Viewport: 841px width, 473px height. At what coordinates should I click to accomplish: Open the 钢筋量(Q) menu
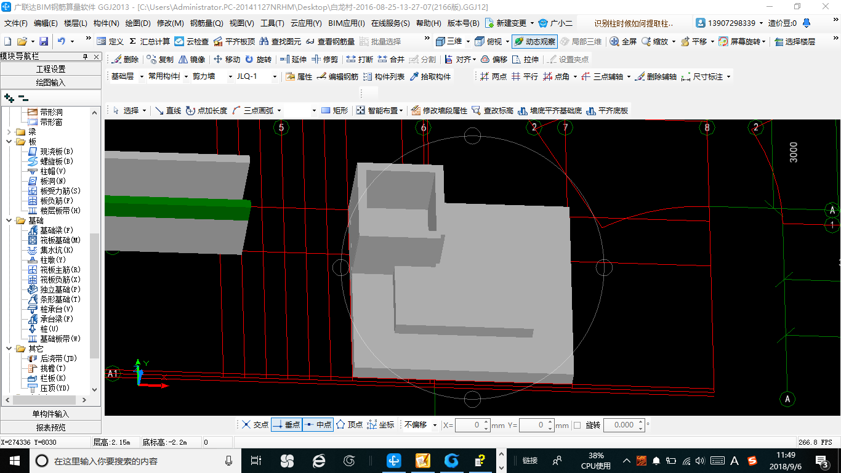coord(206,23)
